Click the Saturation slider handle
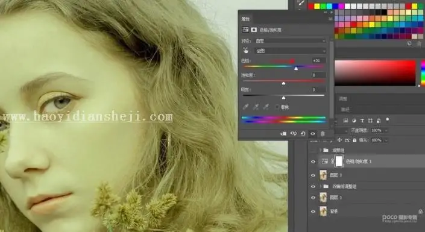 (283, 83)
